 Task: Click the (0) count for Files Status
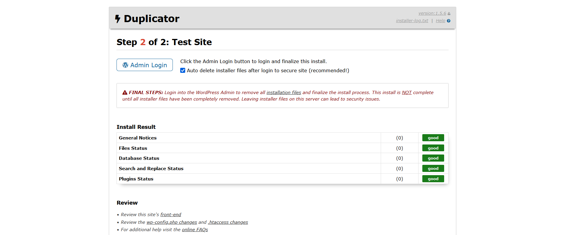pos(399,148)
